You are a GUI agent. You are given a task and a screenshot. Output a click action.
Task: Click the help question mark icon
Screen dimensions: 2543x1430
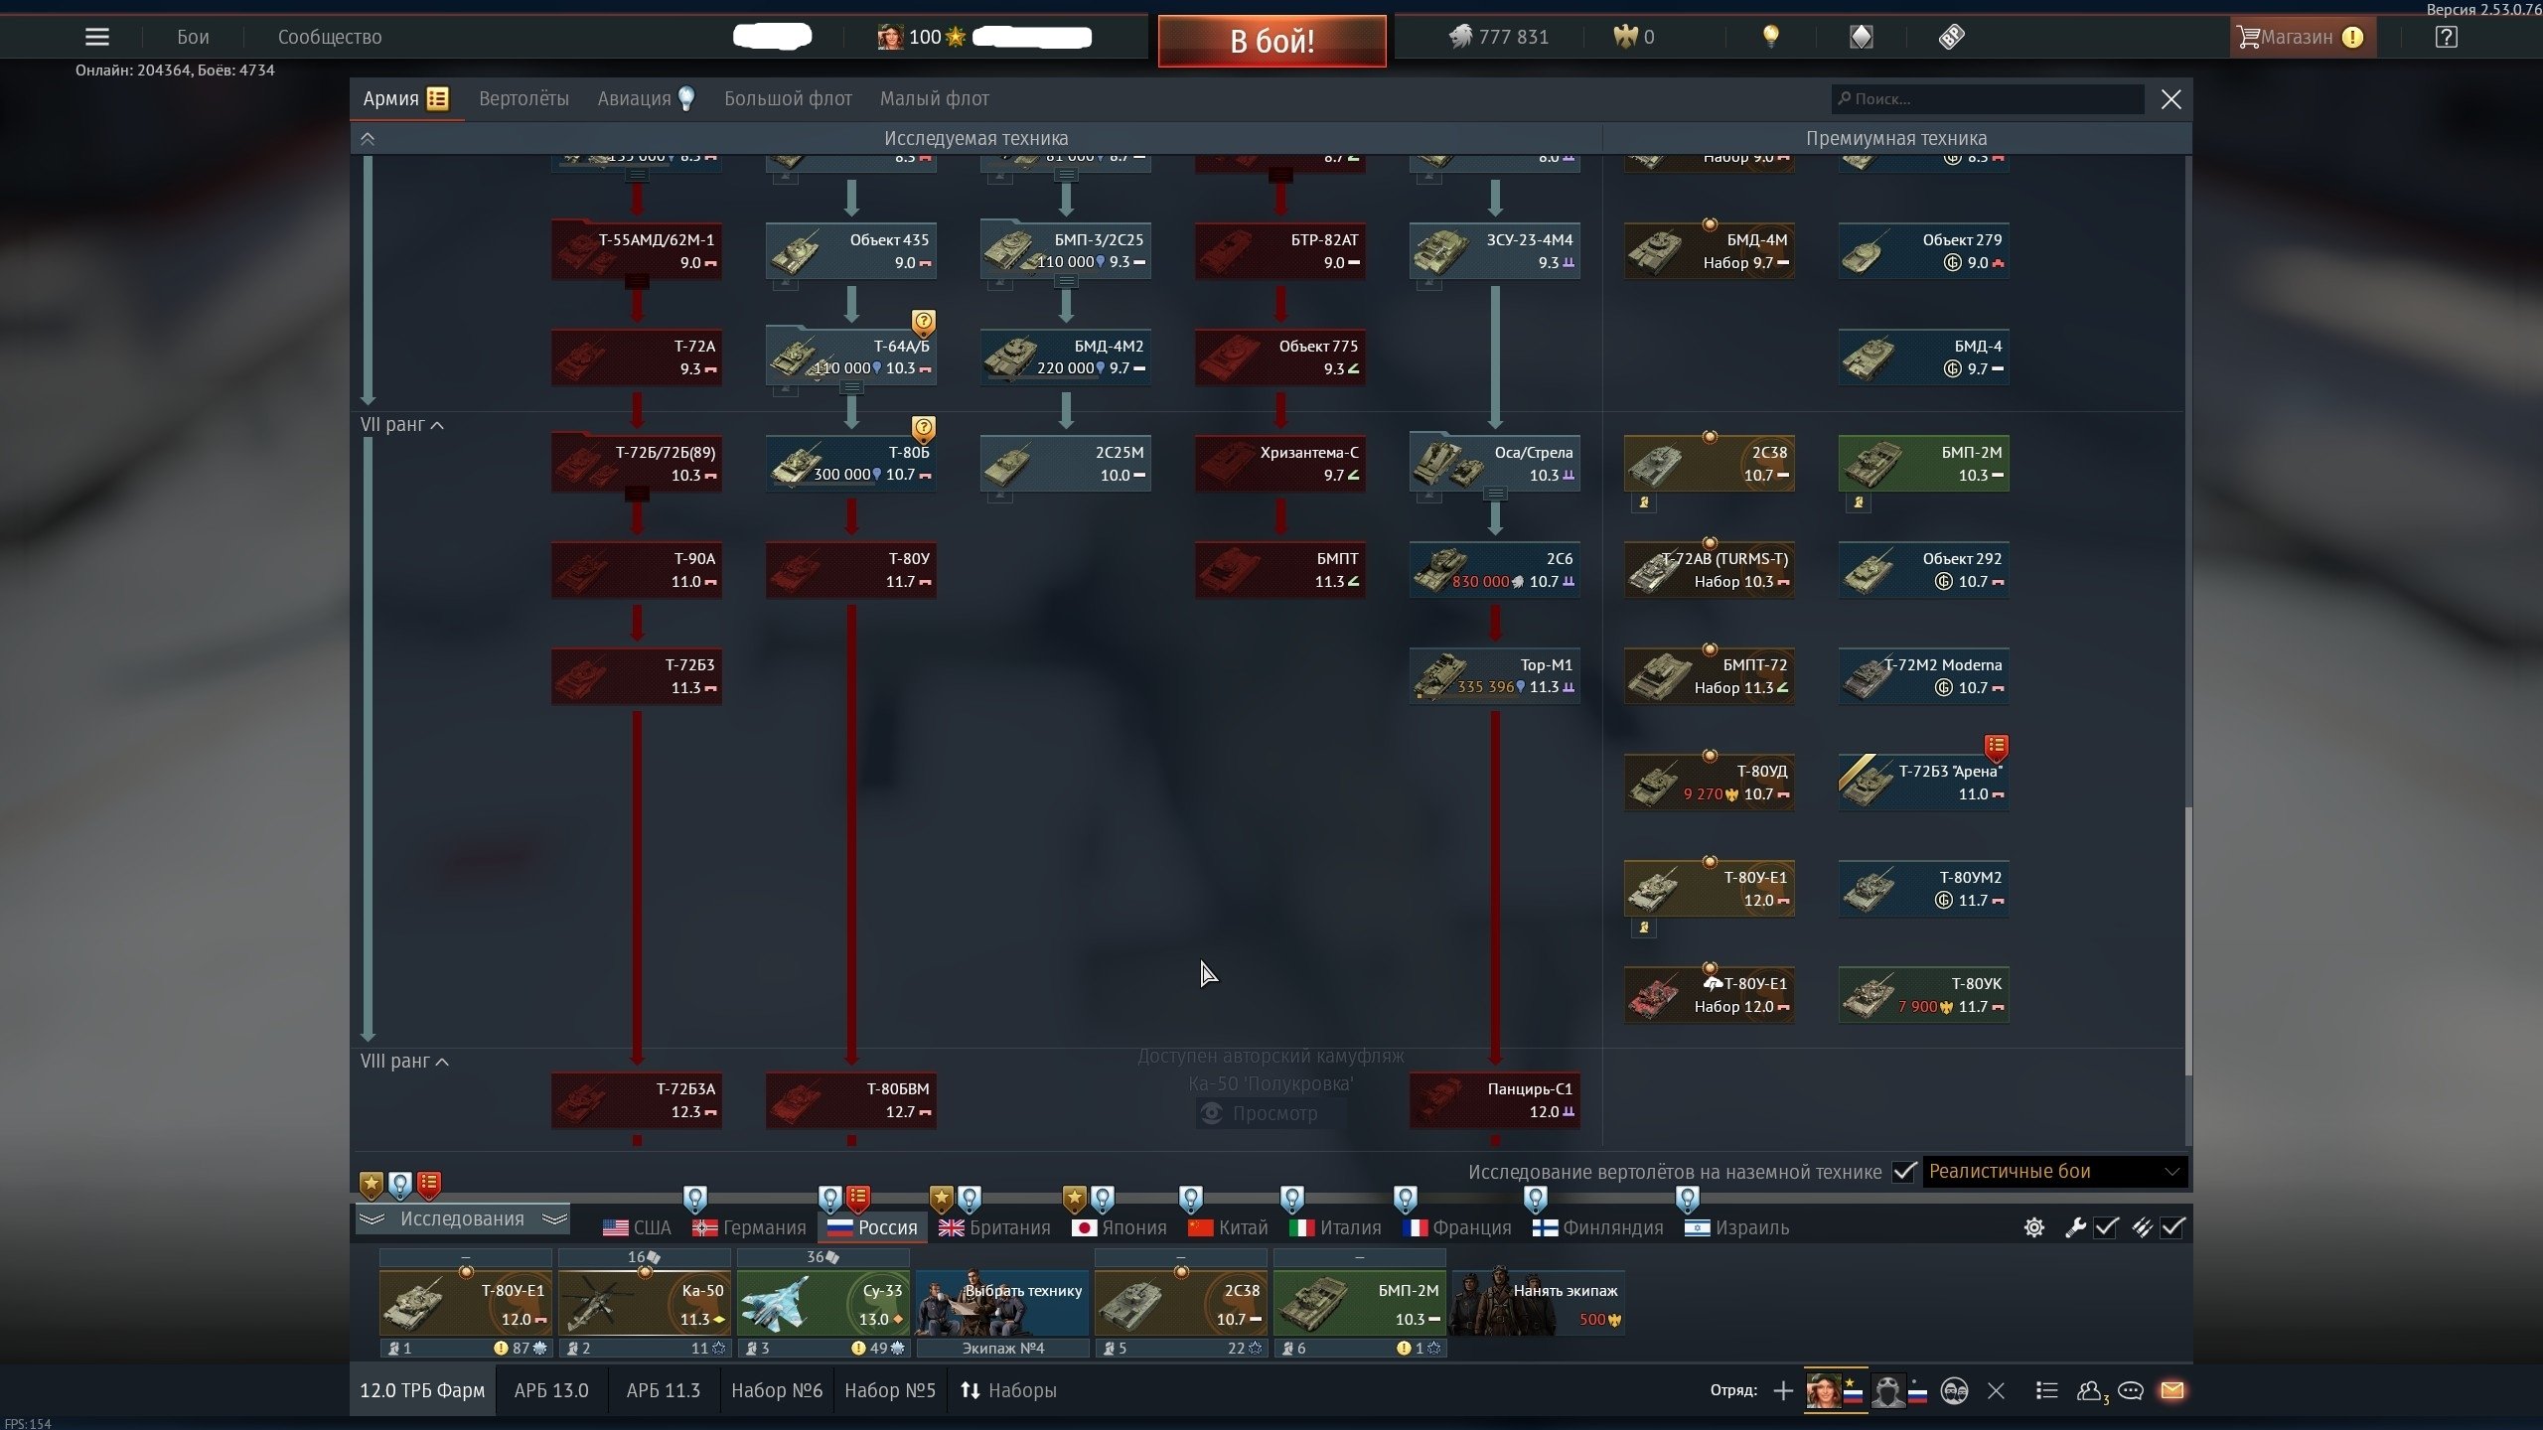pos(2446,37)
